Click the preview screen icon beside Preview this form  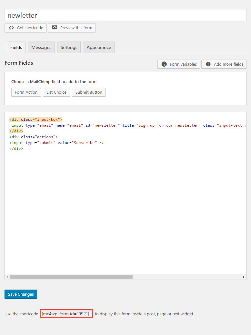point(55,28)
